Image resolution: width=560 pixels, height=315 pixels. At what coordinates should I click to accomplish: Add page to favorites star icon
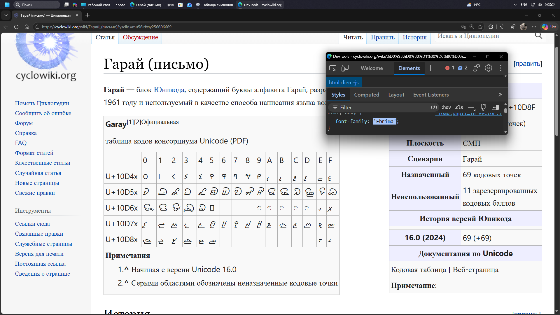tap(480, 27)
